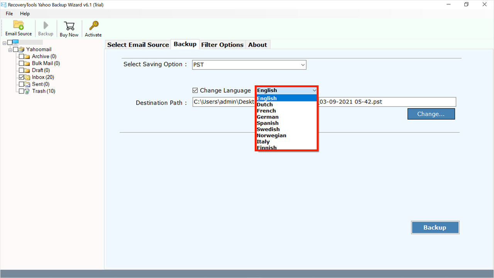The width and height of the screenshot is (494, 278).
Task: Click the Trash recycle bin icon
Action: click(x=27, y=91)
